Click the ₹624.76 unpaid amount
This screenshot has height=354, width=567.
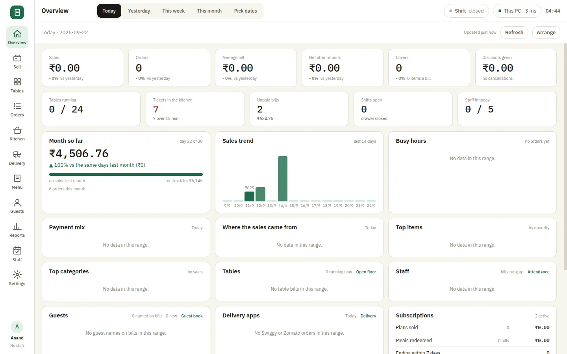pos(265,118)
